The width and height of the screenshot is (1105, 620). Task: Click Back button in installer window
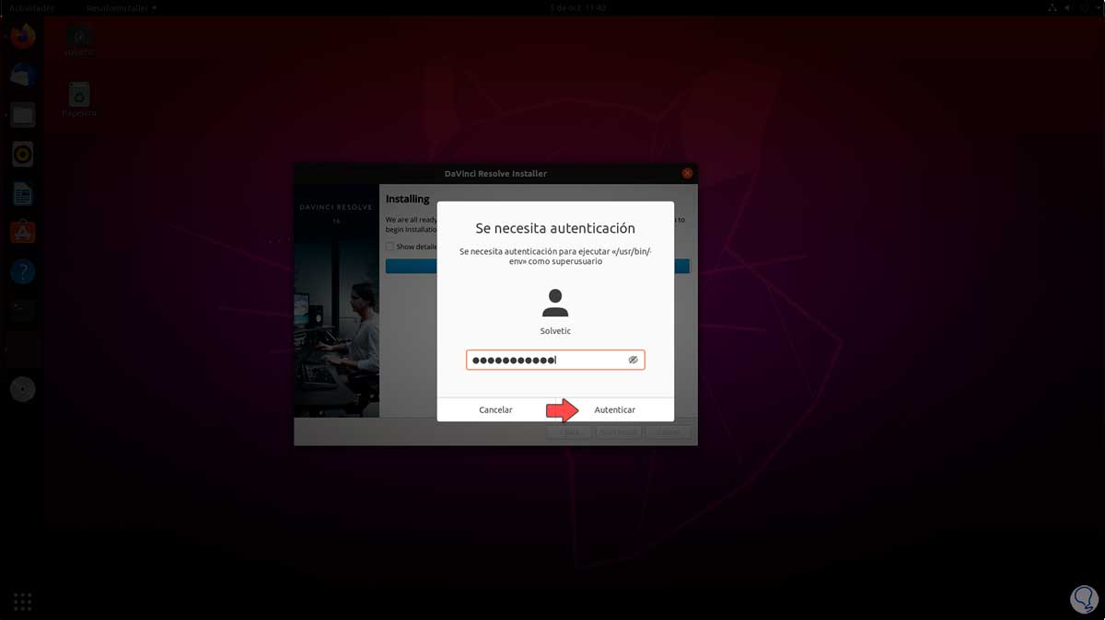tap(569, 432)
